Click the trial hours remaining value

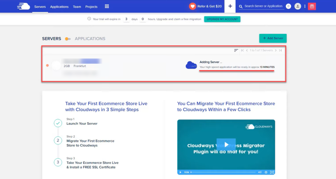click(x=143, y=19)
